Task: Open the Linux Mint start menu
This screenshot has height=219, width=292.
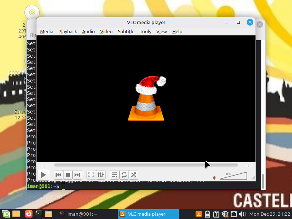Action: pos(5,214)
